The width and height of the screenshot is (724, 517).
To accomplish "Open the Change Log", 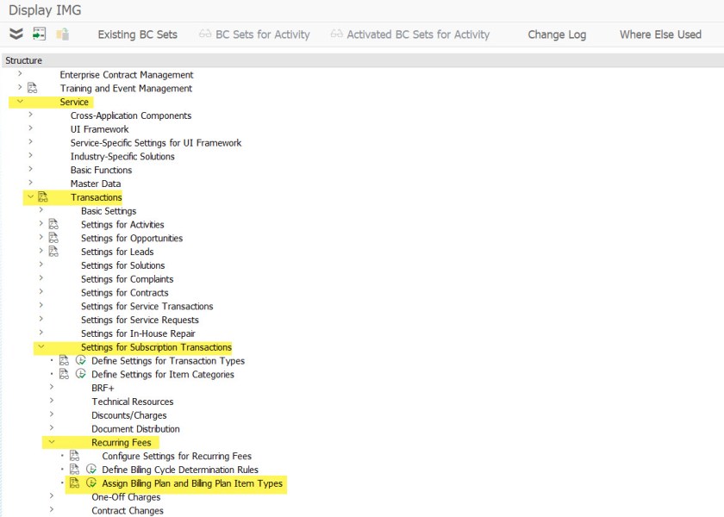I will point(556,34).
